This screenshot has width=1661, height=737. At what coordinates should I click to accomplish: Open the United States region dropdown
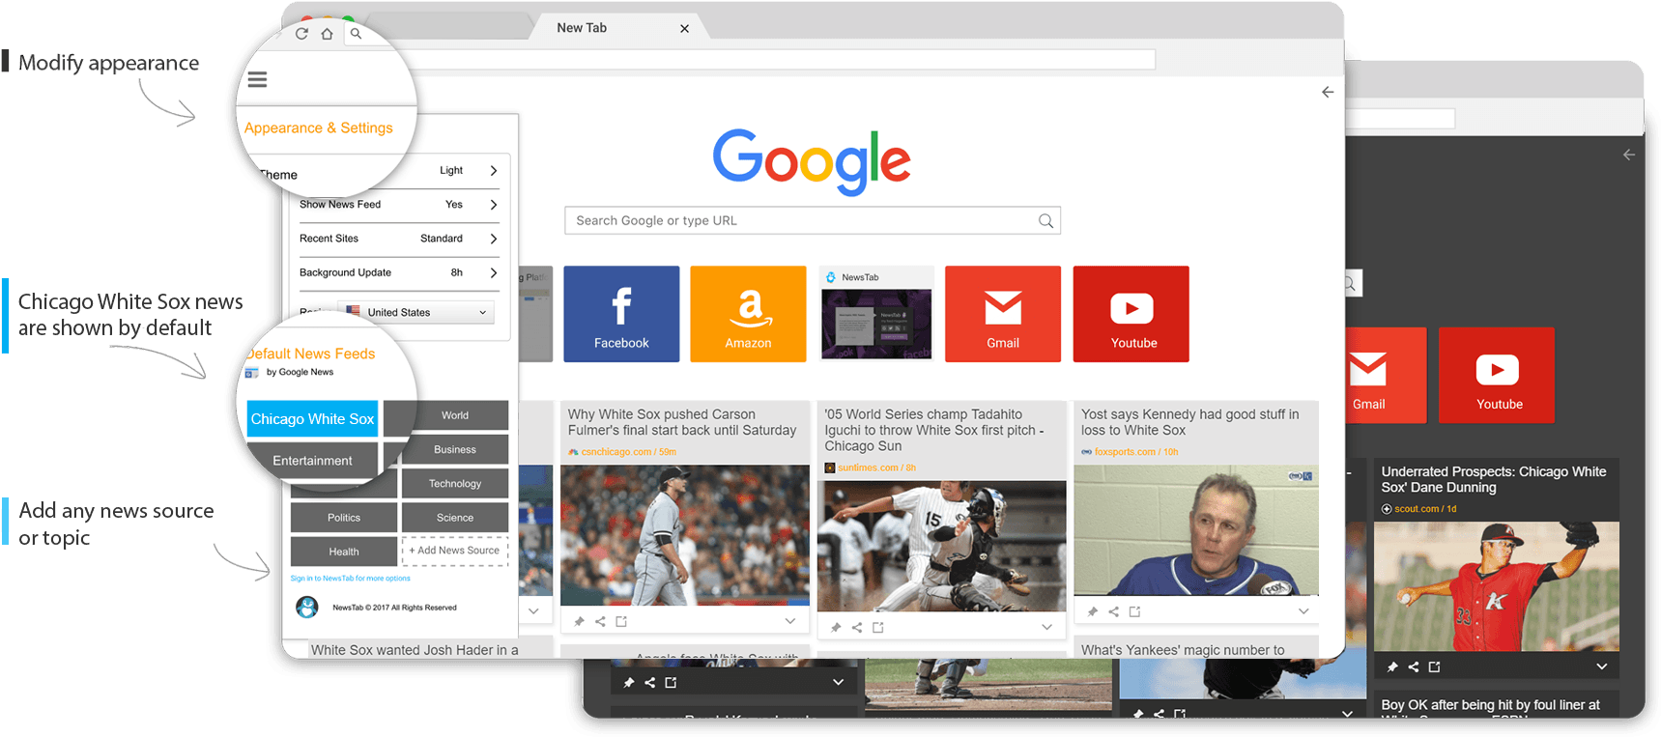pos(415,312)
